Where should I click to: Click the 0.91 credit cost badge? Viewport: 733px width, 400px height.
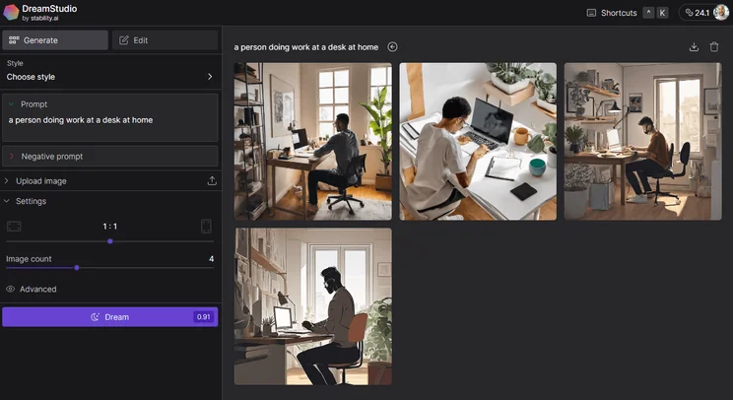[x=203, y=317]
